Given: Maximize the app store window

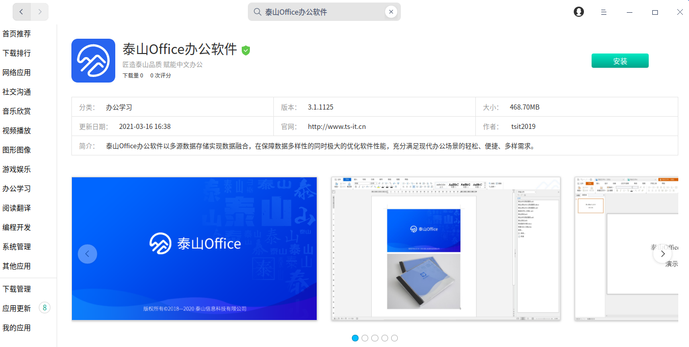Looking at the screenshot, I should [x=655, y=12].
